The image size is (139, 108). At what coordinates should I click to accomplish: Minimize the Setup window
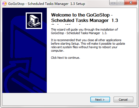pos(113,3)
